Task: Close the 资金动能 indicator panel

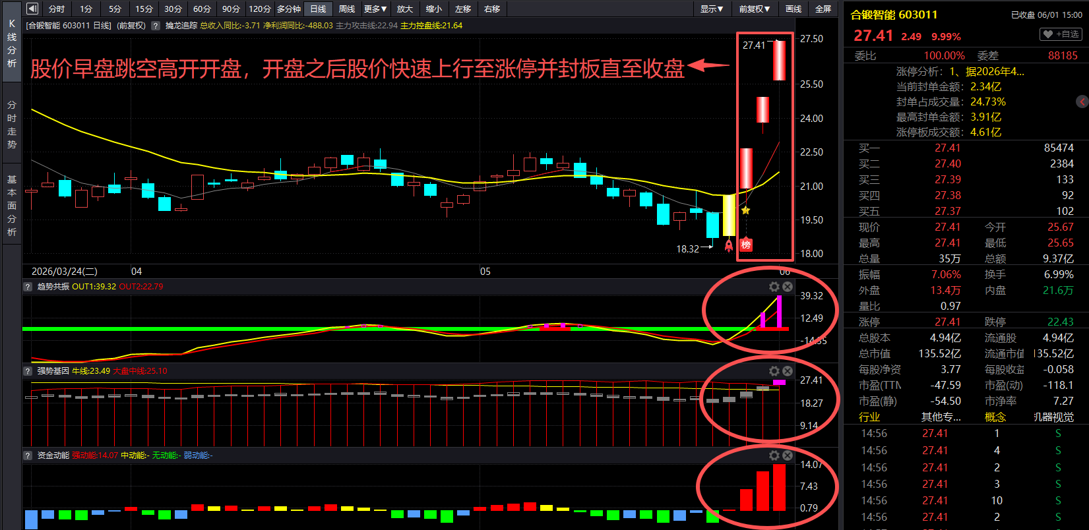Action: 787,456
